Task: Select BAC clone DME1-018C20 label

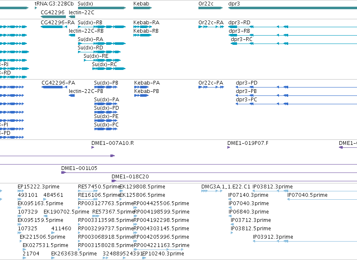Action: 130,177
